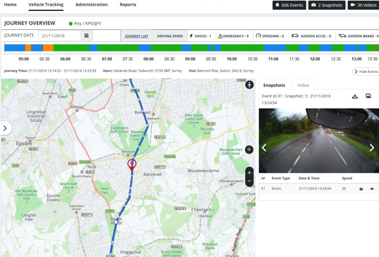Click Hide Events expander
Screen dimensions: 379x257
tap(365, 71)
